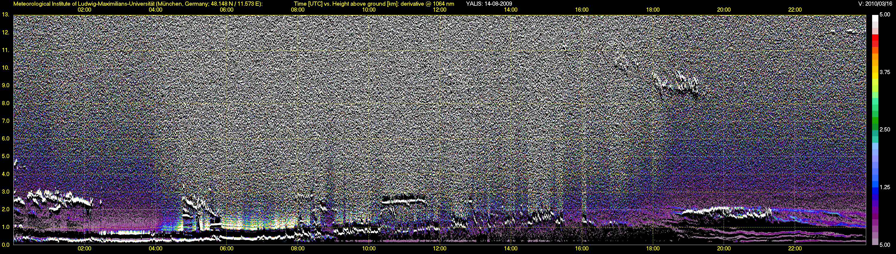This screenshot has height=254, width=896.
Task: Click the 1.0 height axis label
Action: point(6,227)
